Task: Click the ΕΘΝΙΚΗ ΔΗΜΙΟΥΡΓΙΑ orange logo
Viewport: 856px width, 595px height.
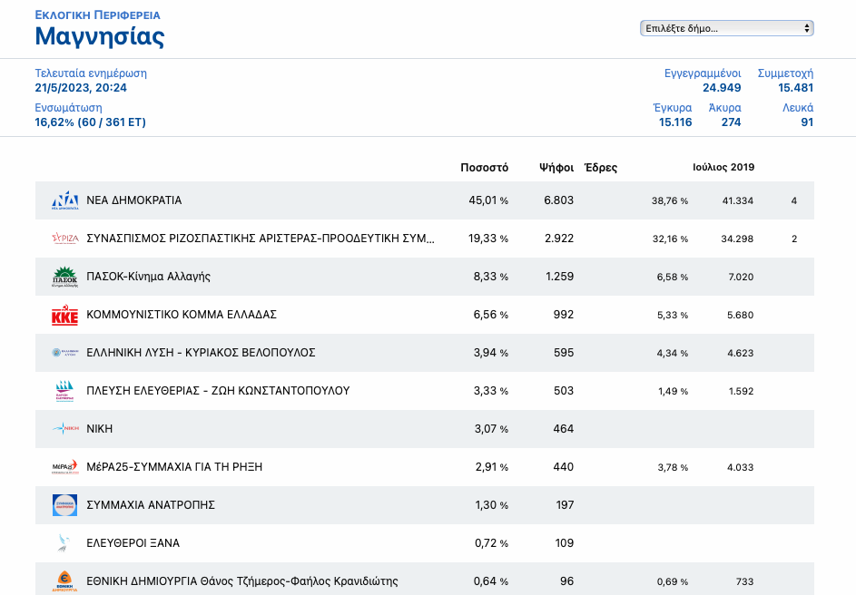Action: pyautogui.click(x=65, y=581)
